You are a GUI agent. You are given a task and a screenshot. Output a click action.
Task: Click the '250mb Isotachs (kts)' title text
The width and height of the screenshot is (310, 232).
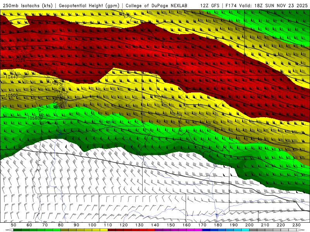(x=28, y=5)
